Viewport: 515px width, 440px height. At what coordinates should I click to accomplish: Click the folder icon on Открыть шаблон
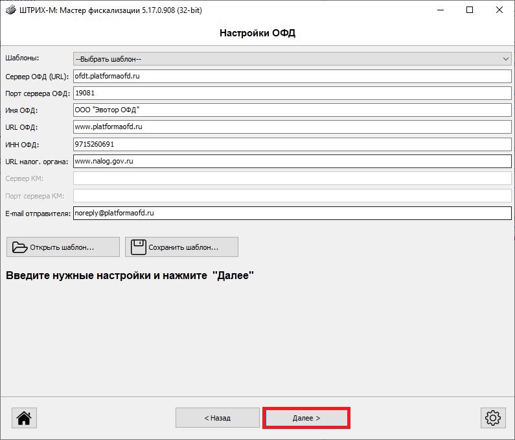[20, 247]
